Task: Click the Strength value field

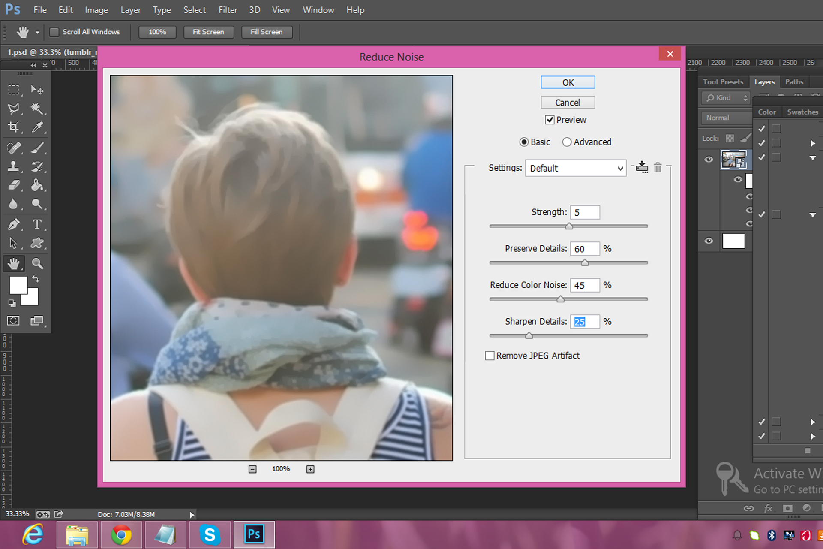Action: click(x=585, y=212)
